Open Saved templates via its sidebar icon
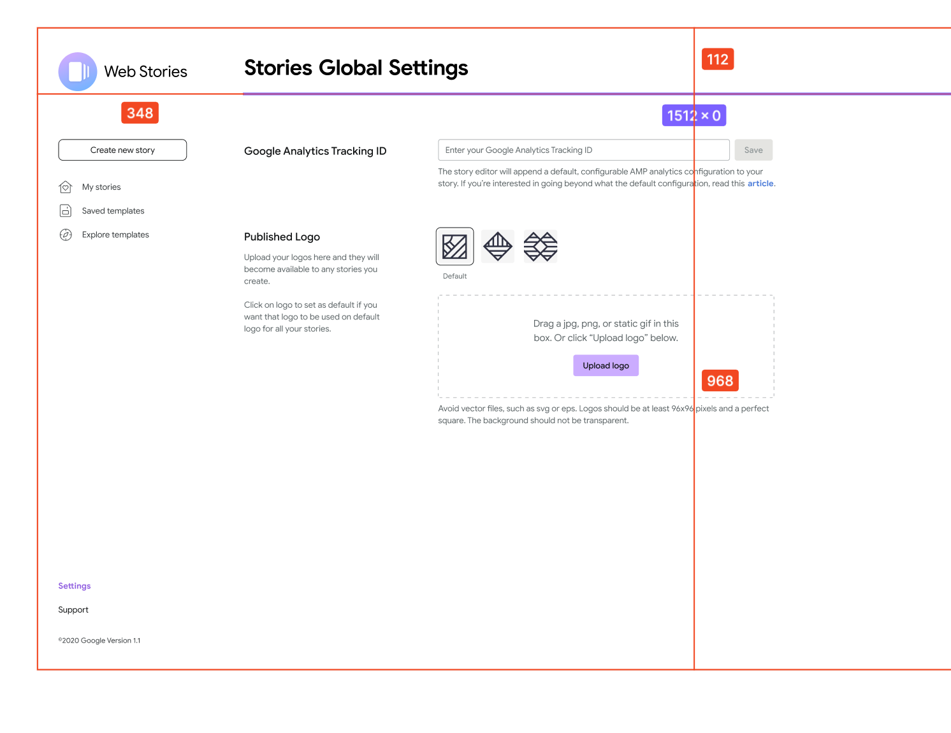 [66, 210]
